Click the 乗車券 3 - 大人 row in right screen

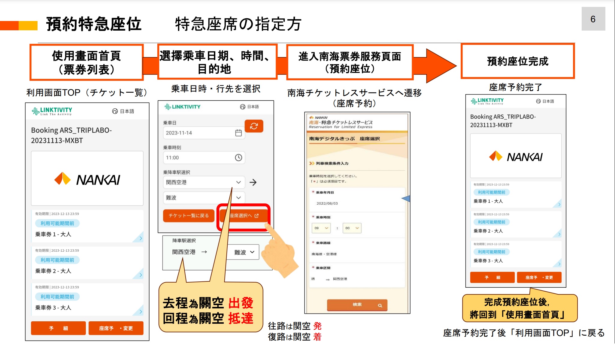click(516, 254)
